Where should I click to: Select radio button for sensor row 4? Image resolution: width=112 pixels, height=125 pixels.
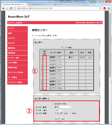45,68
